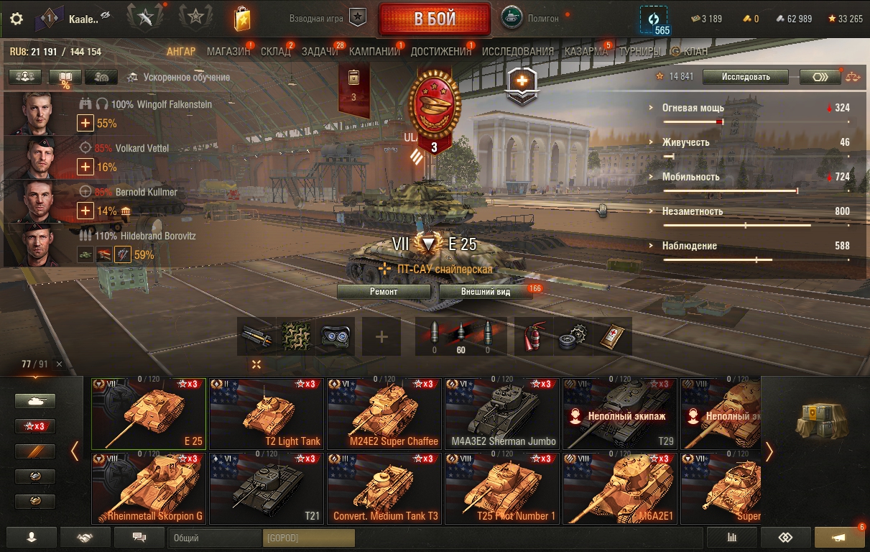870x552 pixels.
Task: Open vehicle comparison scales icon
Action: [853, 77]
